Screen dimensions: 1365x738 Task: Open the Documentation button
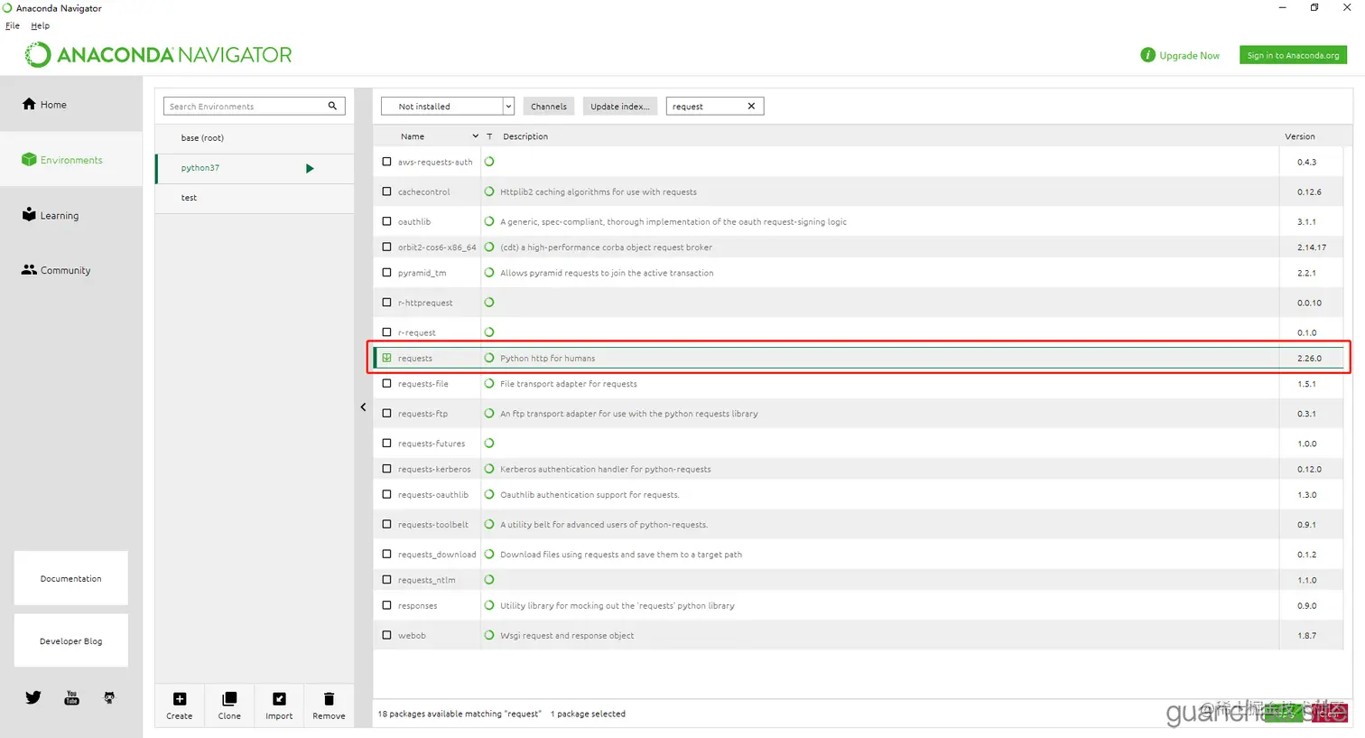click(70, 578)
